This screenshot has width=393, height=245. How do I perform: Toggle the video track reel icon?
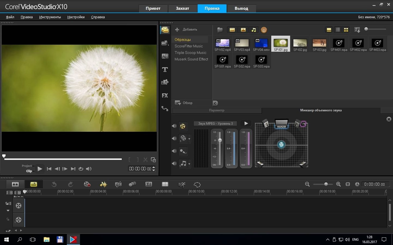pos(19,206)
